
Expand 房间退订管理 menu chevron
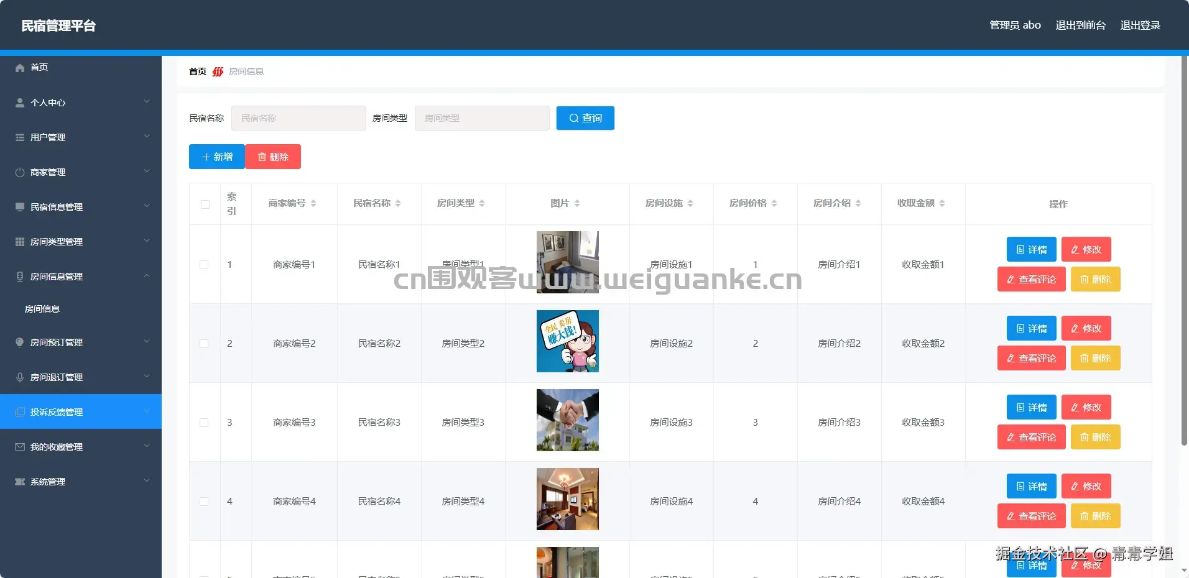[x=147, y=376]
